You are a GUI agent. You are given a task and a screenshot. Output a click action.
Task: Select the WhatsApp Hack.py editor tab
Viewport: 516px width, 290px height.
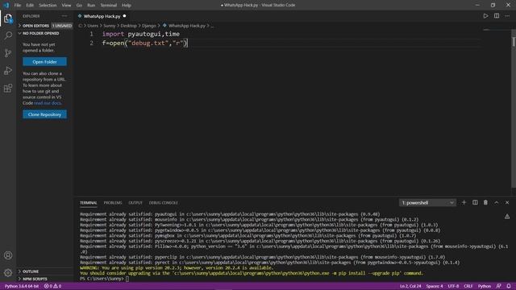pyautogui.click(x=102, y=16)
